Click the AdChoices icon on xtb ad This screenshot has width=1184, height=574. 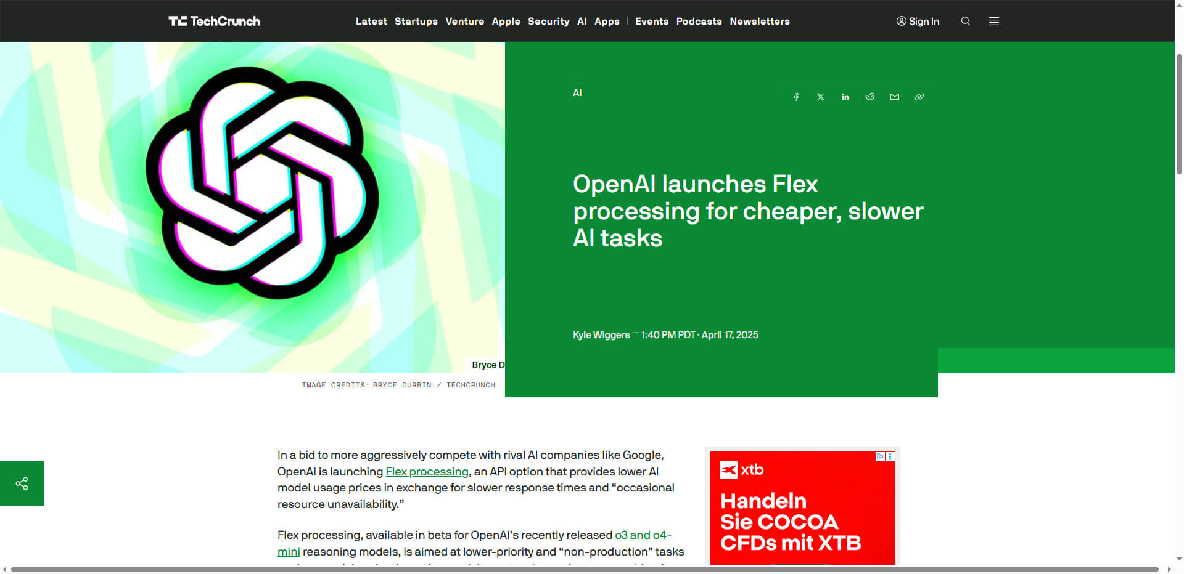tap(881, 456)
